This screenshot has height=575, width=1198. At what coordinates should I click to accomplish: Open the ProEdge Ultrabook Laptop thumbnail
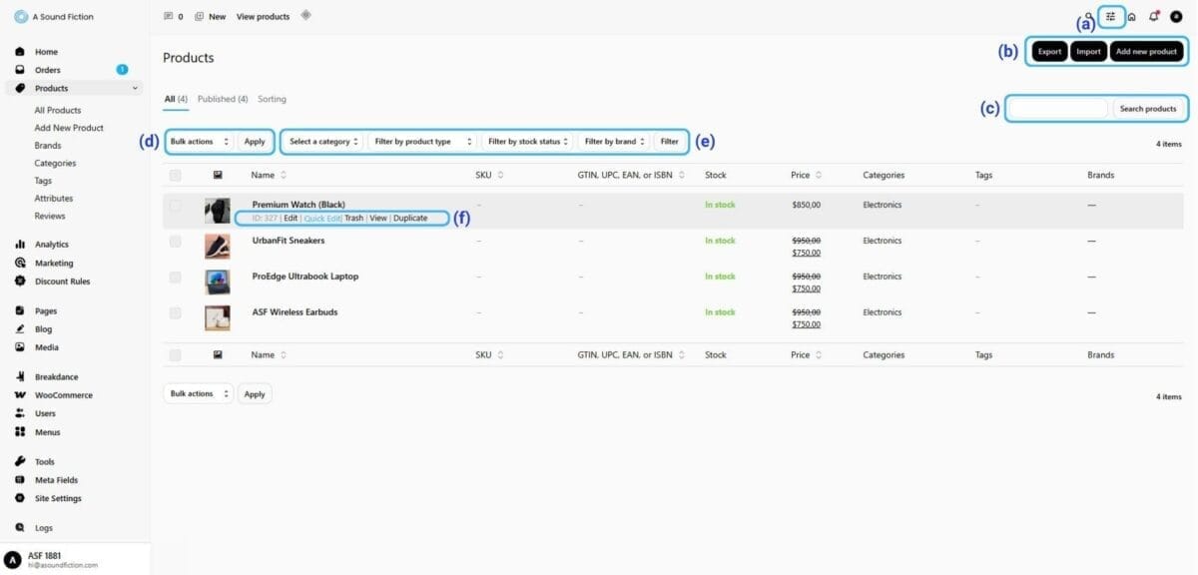(218, 283)
